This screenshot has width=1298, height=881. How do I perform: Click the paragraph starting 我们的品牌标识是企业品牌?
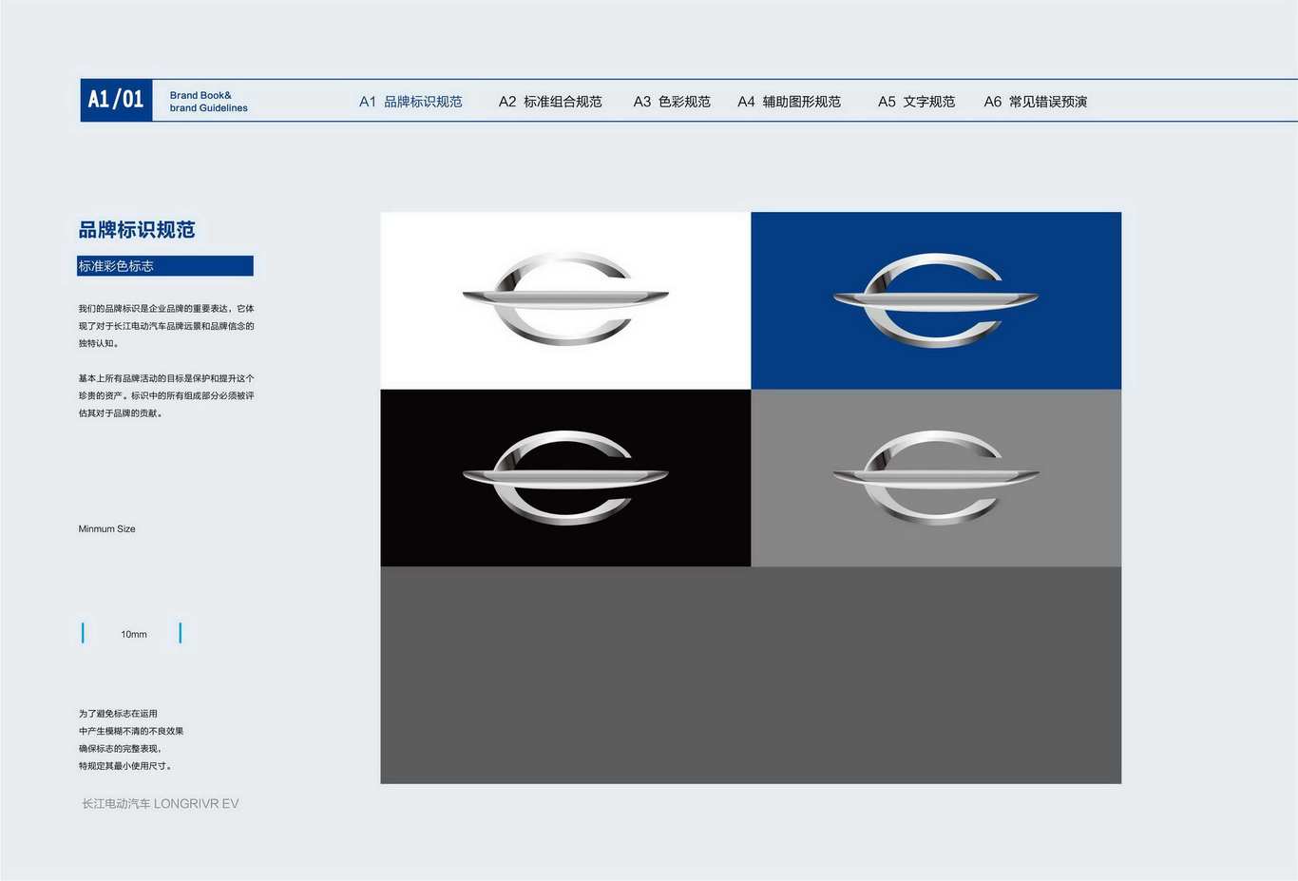pyautogui.click(x=166, y=326)
